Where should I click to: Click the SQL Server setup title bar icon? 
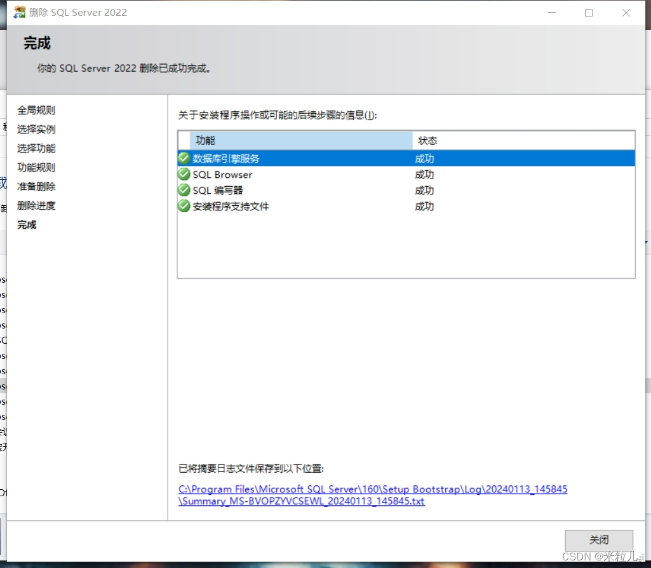[x=19, y=13]
